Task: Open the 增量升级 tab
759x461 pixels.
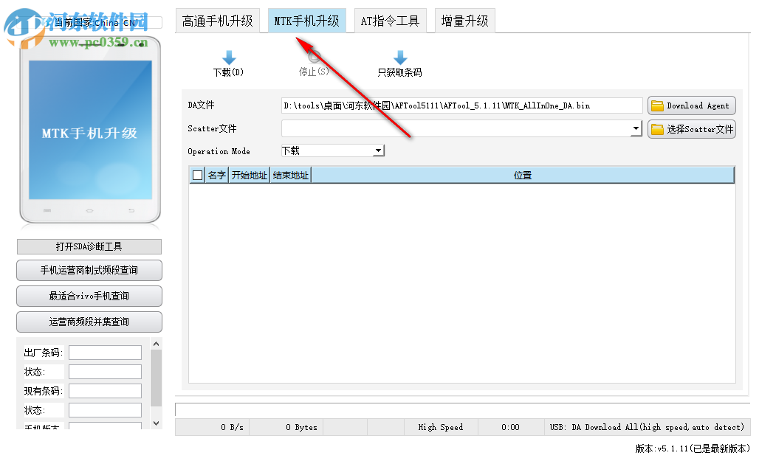Action: (x=464, y=20)
